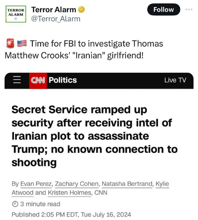The image size is (198, 220).
Task: Open author Zachary Cohen's page
Action: coord(77,184)
